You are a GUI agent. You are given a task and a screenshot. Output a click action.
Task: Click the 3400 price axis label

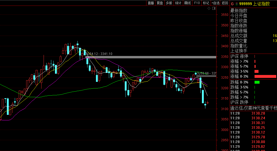[225, 46]
